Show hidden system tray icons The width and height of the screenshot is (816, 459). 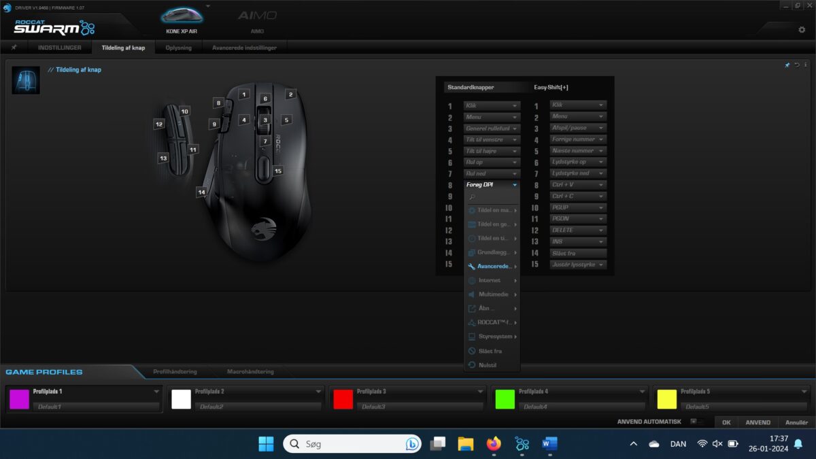(x=633, y=444)
